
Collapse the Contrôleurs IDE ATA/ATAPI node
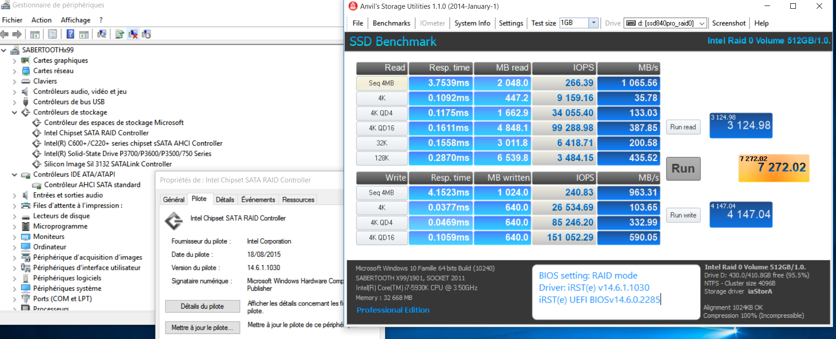coord(14,174)
